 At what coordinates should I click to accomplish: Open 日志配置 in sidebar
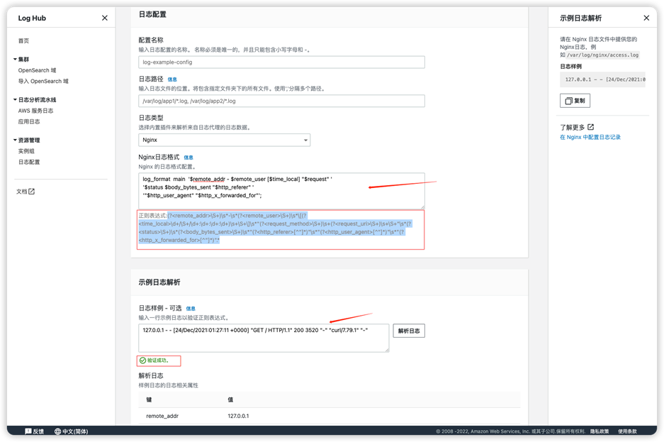click(x=29, y=162)
